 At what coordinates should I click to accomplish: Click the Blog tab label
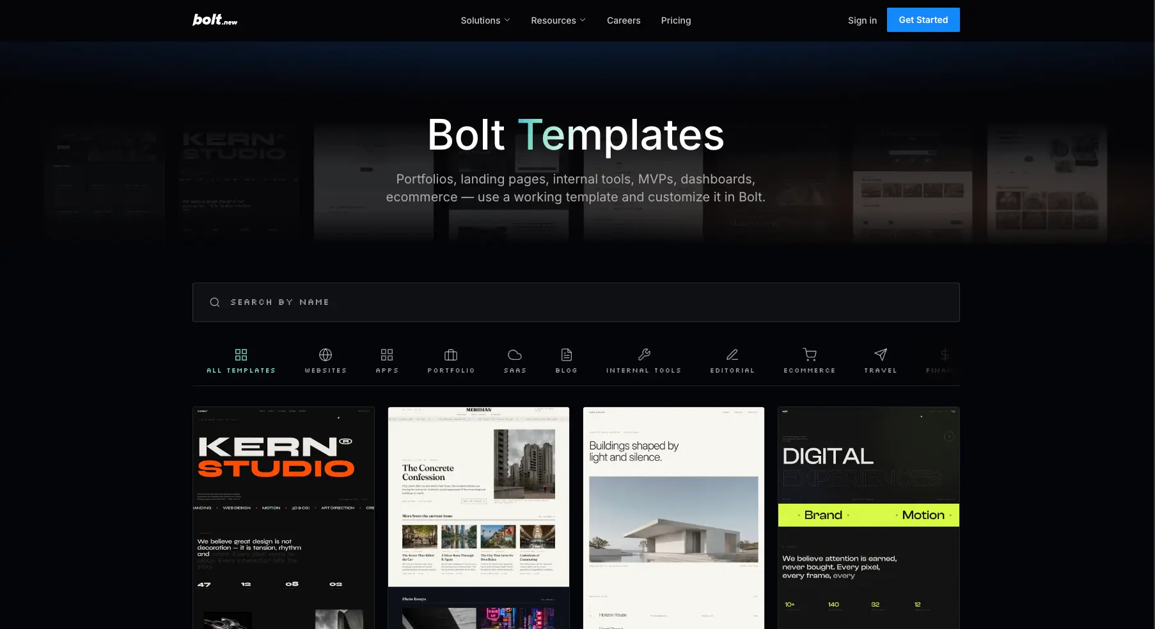coord(567,371)
